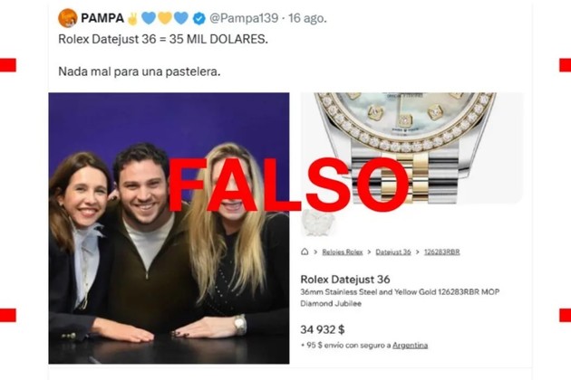Click the second blue heart emoji

[181, 18]
